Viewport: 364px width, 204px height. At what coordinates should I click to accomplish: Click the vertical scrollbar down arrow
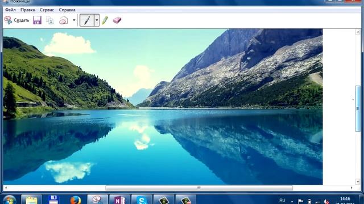tap(358, 181)
